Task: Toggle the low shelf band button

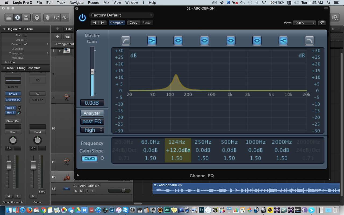Action: tap(152, 41)
